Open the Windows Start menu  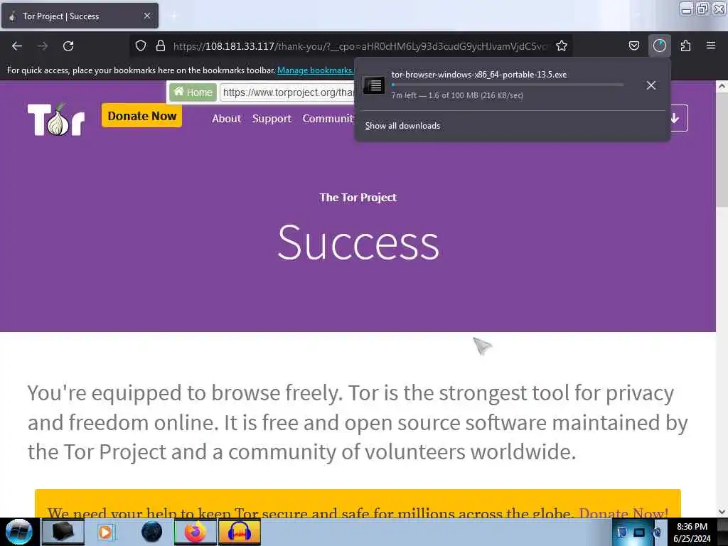coord(19,532)
